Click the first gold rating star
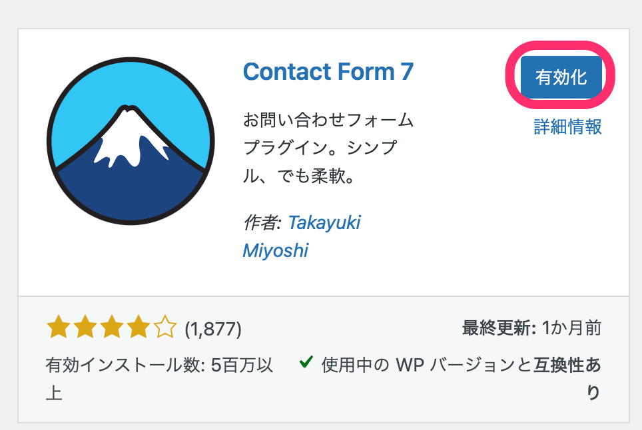The width and height of the screenshot is (642, 430). (59, 327)
